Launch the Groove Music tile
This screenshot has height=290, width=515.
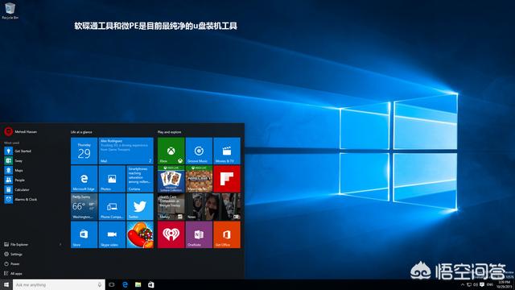199,151
